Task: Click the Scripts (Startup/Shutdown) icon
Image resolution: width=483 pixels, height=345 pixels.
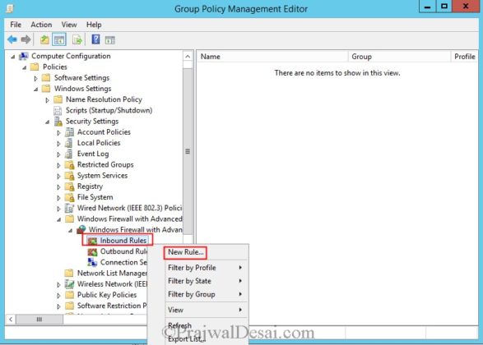Action: click(x=58, y=110)
